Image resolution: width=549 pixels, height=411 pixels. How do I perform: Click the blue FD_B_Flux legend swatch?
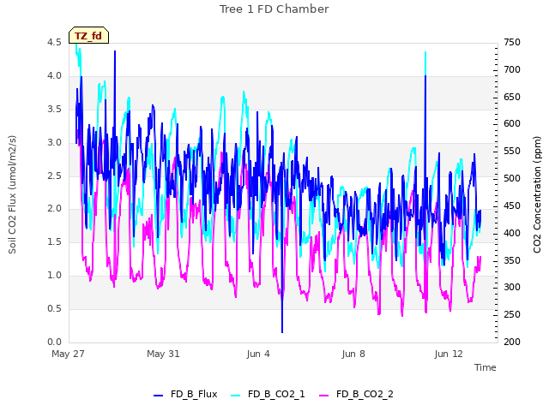pos(158,396)
